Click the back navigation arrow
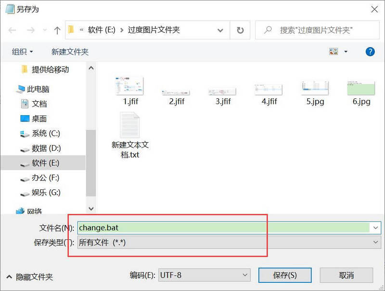 13,29
